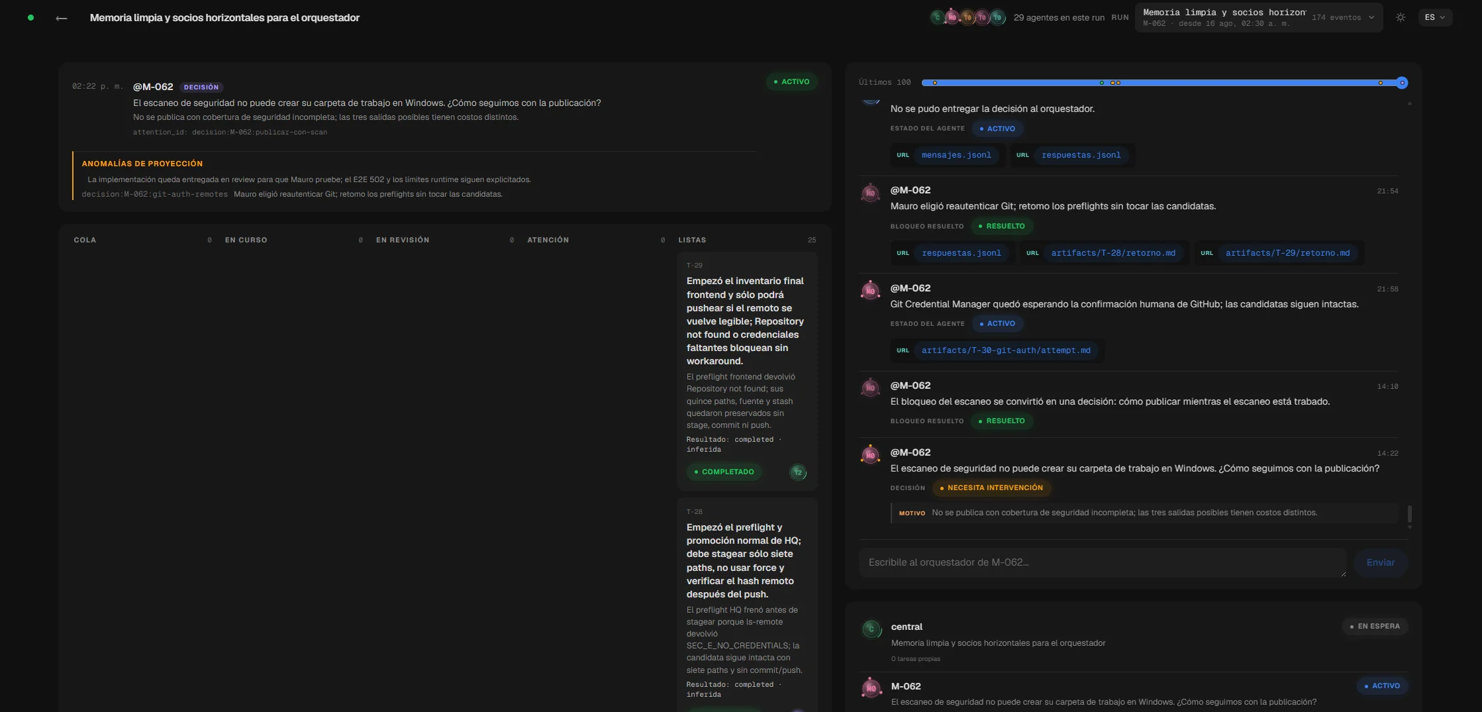Open artifacts/T-29/retorno.md link
1482x712 pixels.
click(1287, 253)
